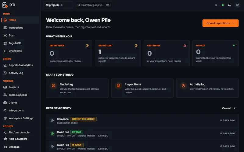The image size is (244, 152).
Task: Click the green status dot indicator
Action: coord(223,5)
